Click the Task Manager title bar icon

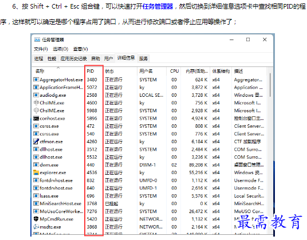pos(37,40)
